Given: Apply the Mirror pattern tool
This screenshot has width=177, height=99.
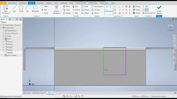Looking at the screenshot, I should 95,13.
